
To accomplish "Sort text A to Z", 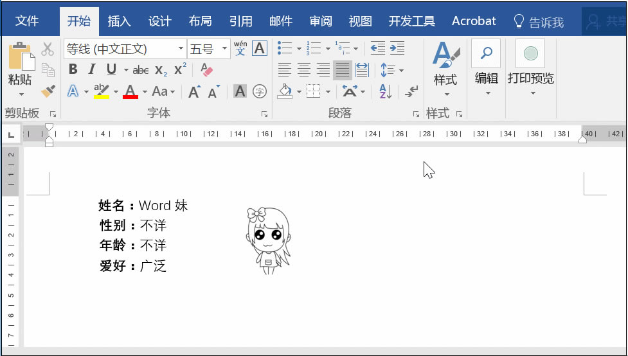I will [385, 92].
